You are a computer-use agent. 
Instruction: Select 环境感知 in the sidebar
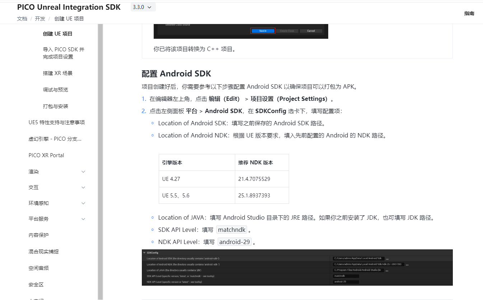[38, 203]
